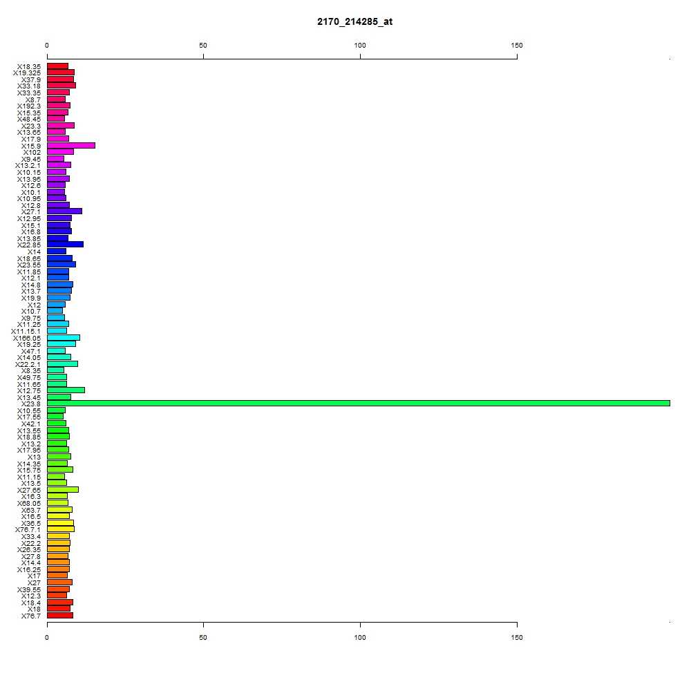The width and height of the screenshot is (691, 691).
Task: Click the label X12.1
Action: click(31, 278)
